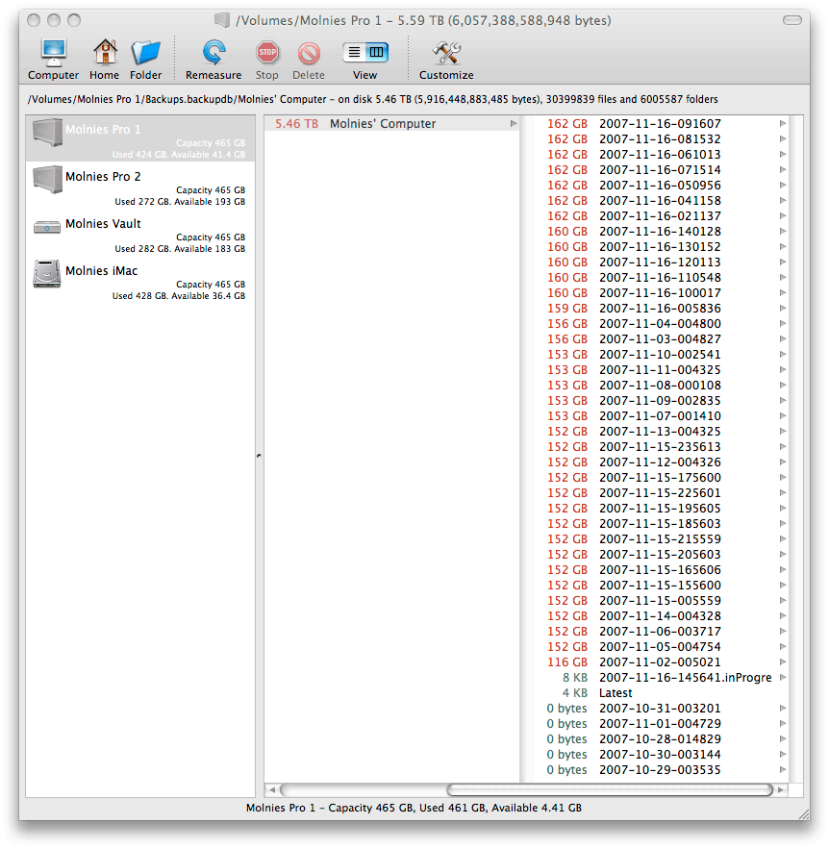Click the Stop sign toolbar icon
The width and height of the screenshot is (829, 849).
pos(266,53)
